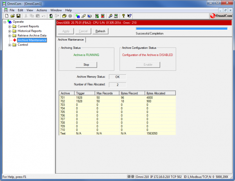Select archive 701 row in the table
Viewport: 235px width, 181px height.
[117, 98]
